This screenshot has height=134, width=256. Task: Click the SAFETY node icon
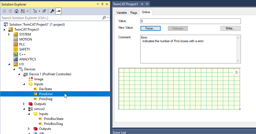coord(16,49)
